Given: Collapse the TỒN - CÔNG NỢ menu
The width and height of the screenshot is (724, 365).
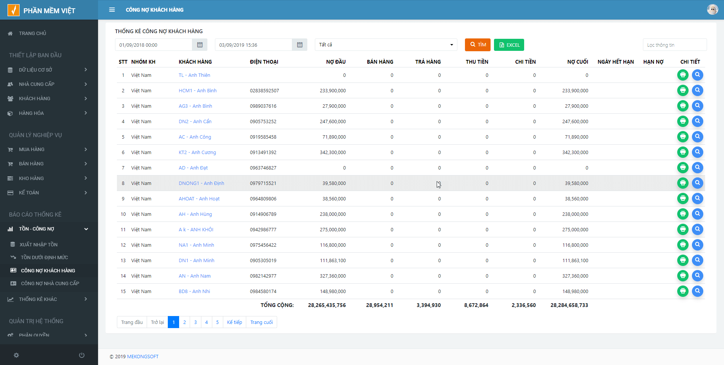Looking at the screenshot, I should [x=49, y=229].
